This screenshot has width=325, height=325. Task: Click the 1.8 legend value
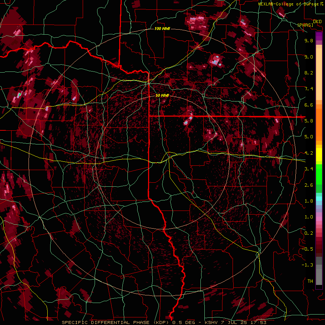309,201
